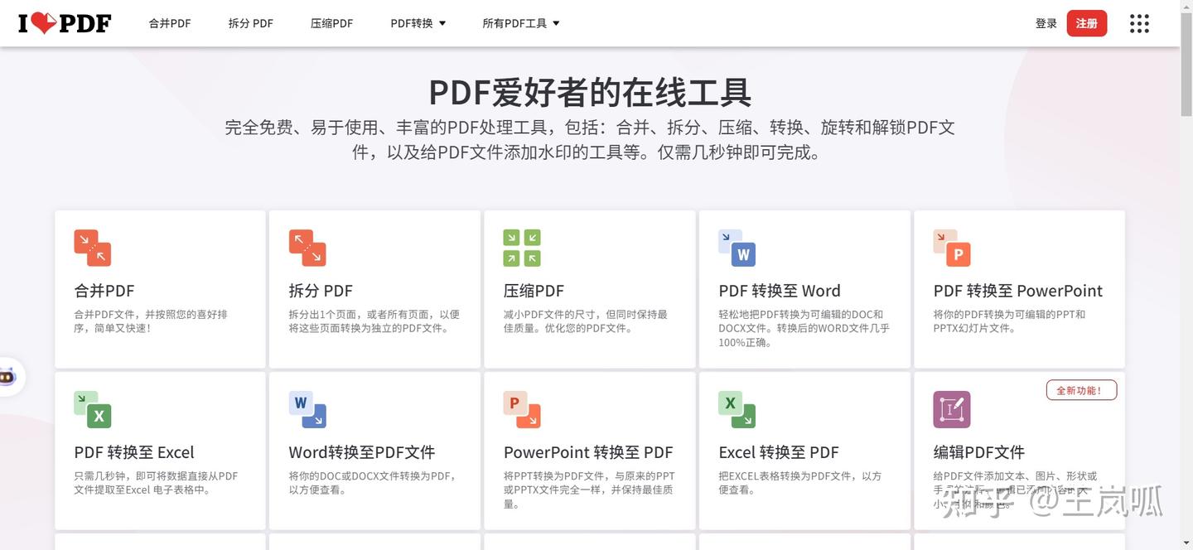Screen dimensions: 1193x550
Task: Open the 拆分 PDF card title
Action: click(x=321, y=291)
